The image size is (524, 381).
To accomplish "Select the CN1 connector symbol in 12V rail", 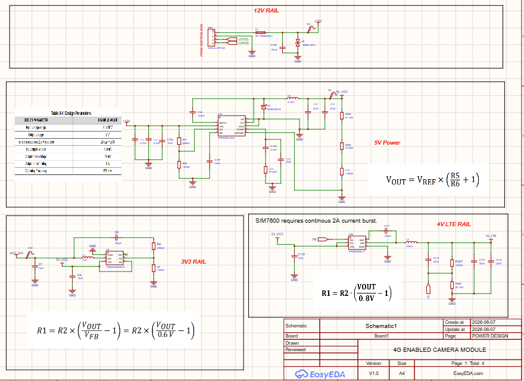I will [212, 38].
